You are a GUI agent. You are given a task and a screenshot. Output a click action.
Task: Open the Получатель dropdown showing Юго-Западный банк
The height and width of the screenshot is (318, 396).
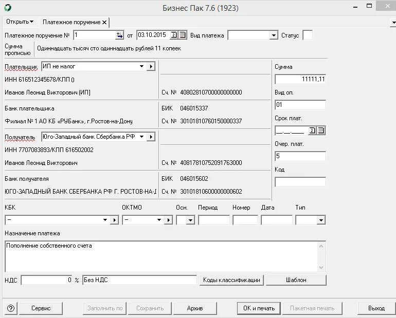141,137
